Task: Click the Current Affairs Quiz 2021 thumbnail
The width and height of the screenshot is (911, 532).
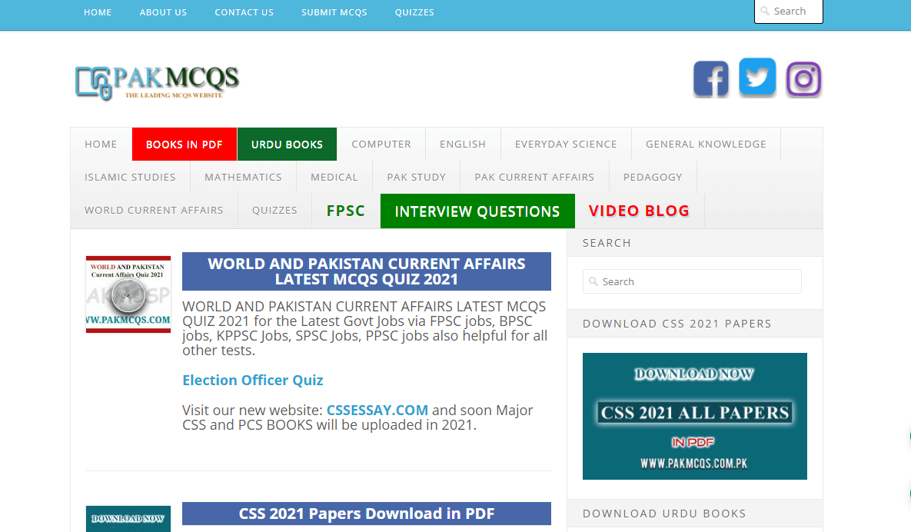Action: coord(128,294)
